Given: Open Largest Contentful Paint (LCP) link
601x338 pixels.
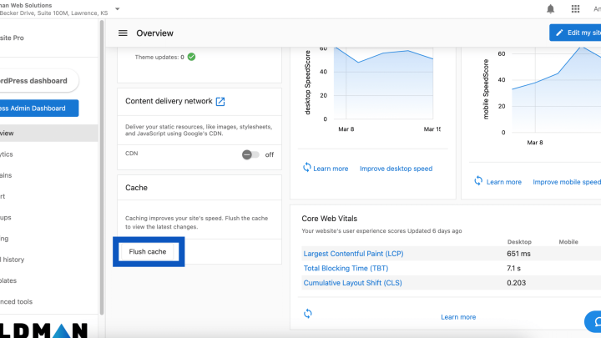Looking at the screenshot, I should click(x=353, y=254).
